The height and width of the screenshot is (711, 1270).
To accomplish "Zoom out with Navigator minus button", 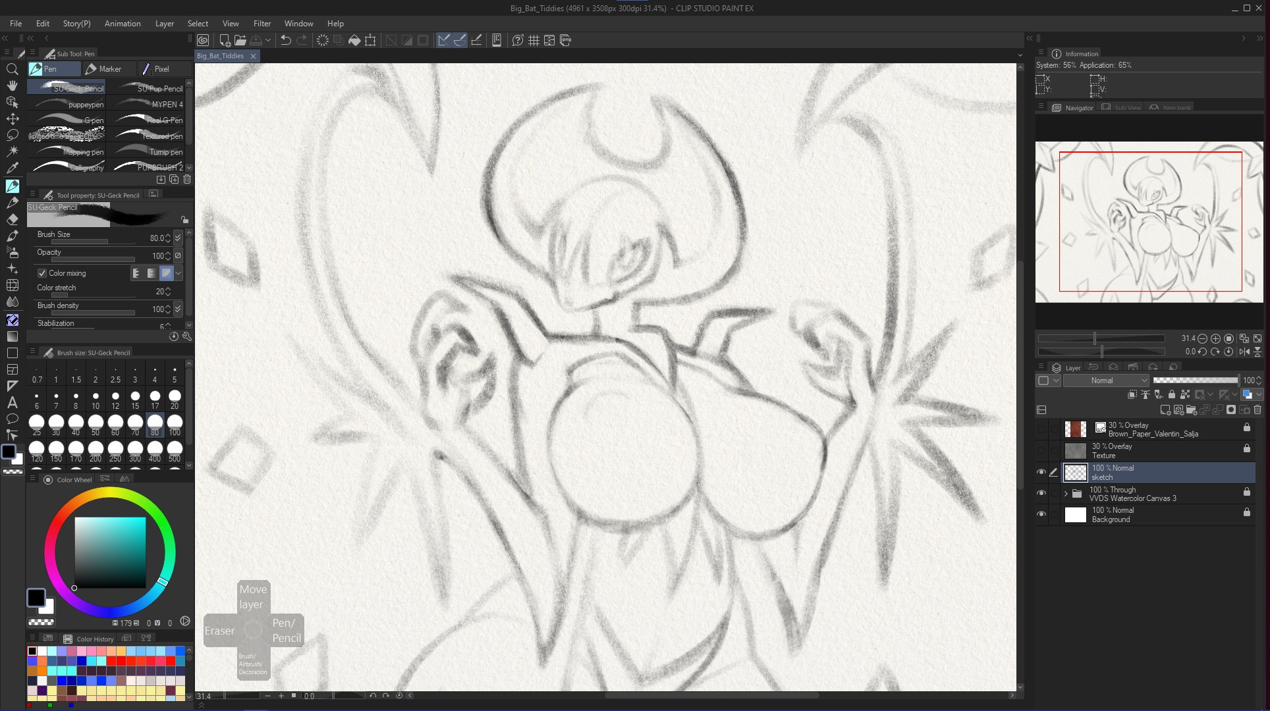I will click(x=1203, y=338).
